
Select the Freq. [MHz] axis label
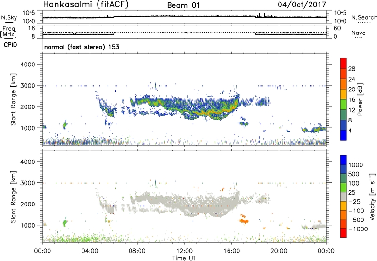click(8, 32)
